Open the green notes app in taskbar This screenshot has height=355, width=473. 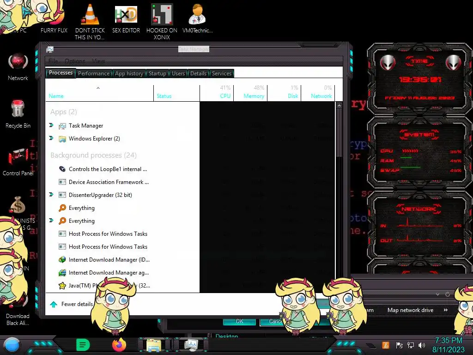83,345
